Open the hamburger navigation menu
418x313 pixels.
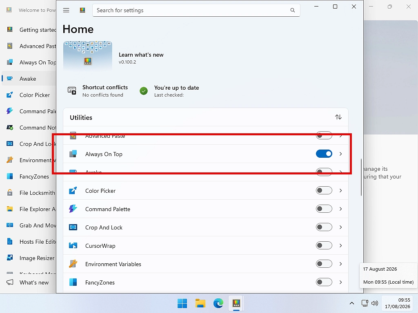pyautogui.click(x=66, y=10)
